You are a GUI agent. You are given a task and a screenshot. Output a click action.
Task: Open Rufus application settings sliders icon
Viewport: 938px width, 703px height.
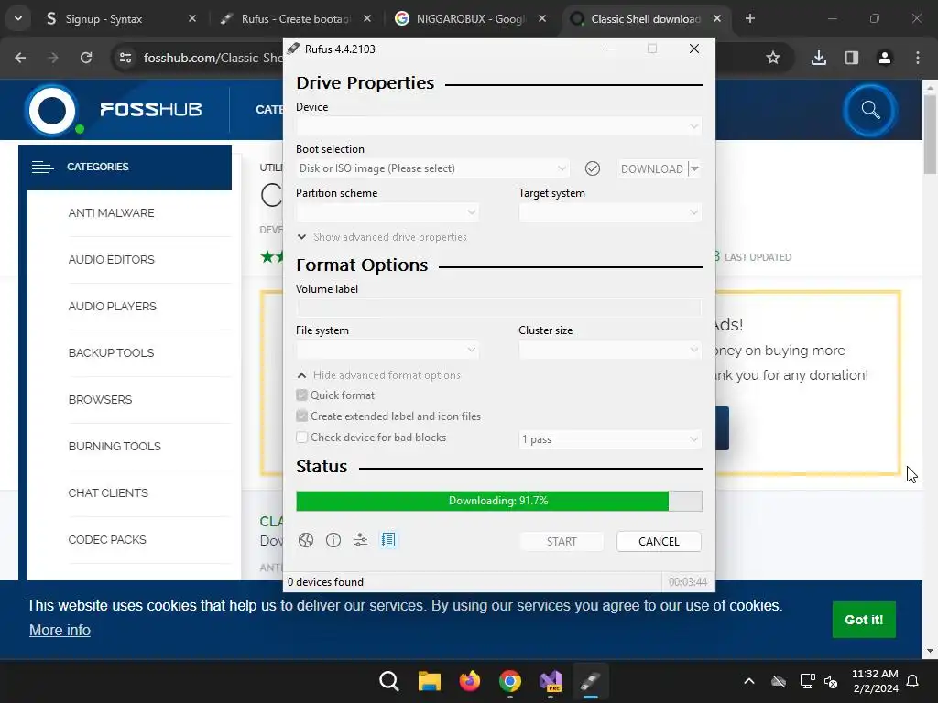361,540
